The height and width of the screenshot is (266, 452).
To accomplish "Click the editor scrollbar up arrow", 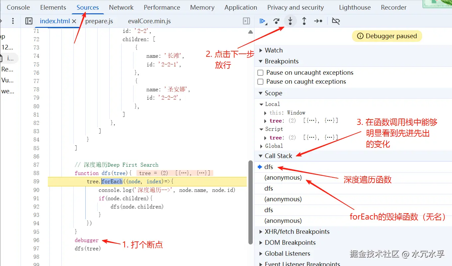I will (251, 32).
